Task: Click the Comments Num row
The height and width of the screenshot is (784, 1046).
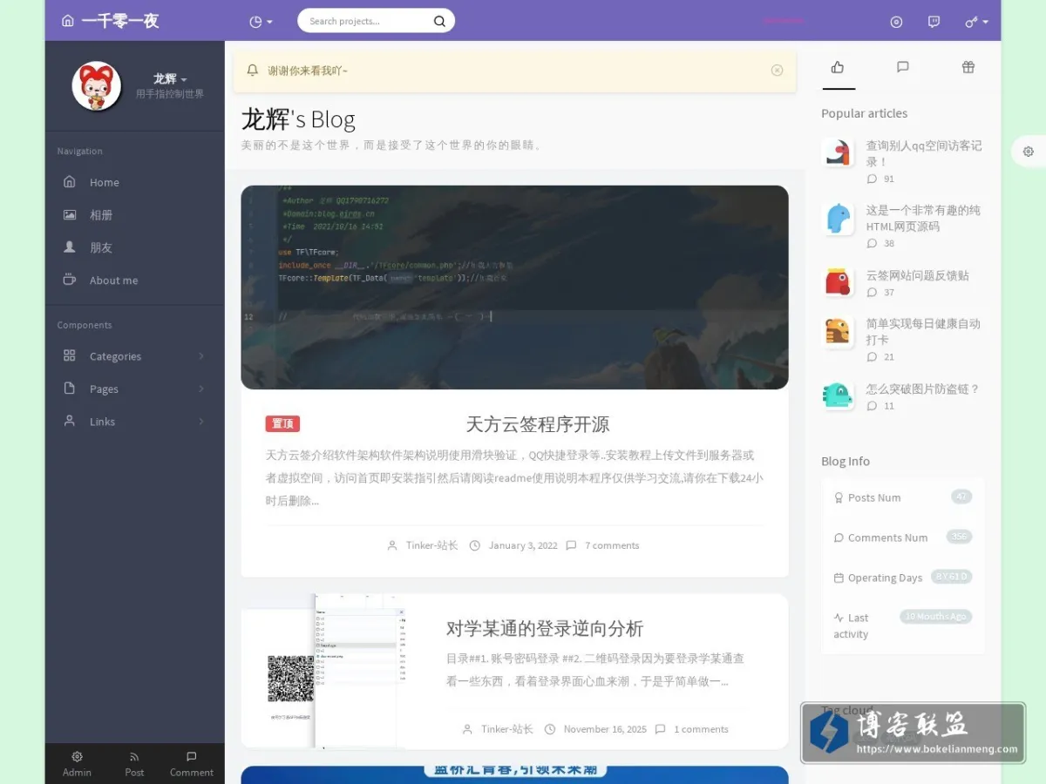Action: click(x=903, y=537)
